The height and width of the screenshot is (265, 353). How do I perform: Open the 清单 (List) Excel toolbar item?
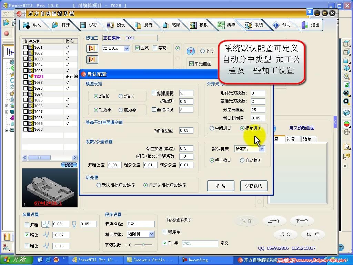tap(226, 25)
